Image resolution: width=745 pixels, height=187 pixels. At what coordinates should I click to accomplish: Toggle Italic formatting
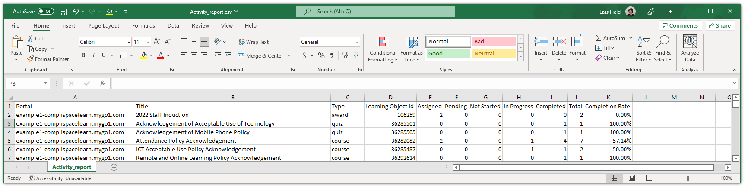(93, 55)
